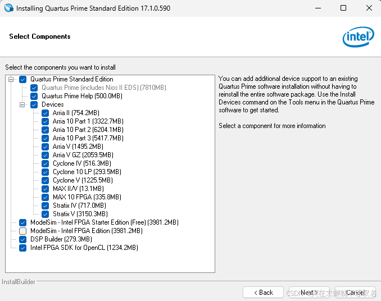Select the 'Quartus Prime Standard Edition' root label
The height and width of the screenshot is (301, 381).
(72, 79)
